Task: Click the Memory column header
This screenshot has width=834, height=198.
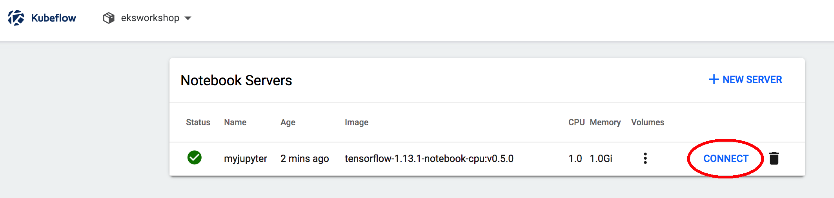Action: 605,122
